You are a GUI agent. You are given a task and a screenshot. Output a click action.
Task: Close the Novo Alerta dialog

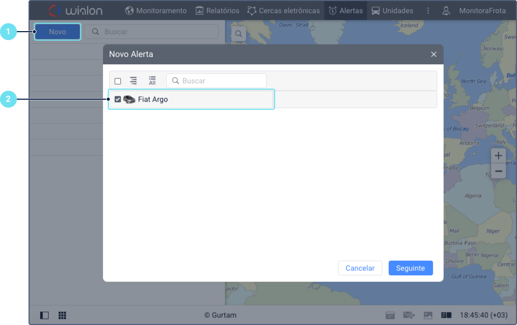[x=434, y=54]
